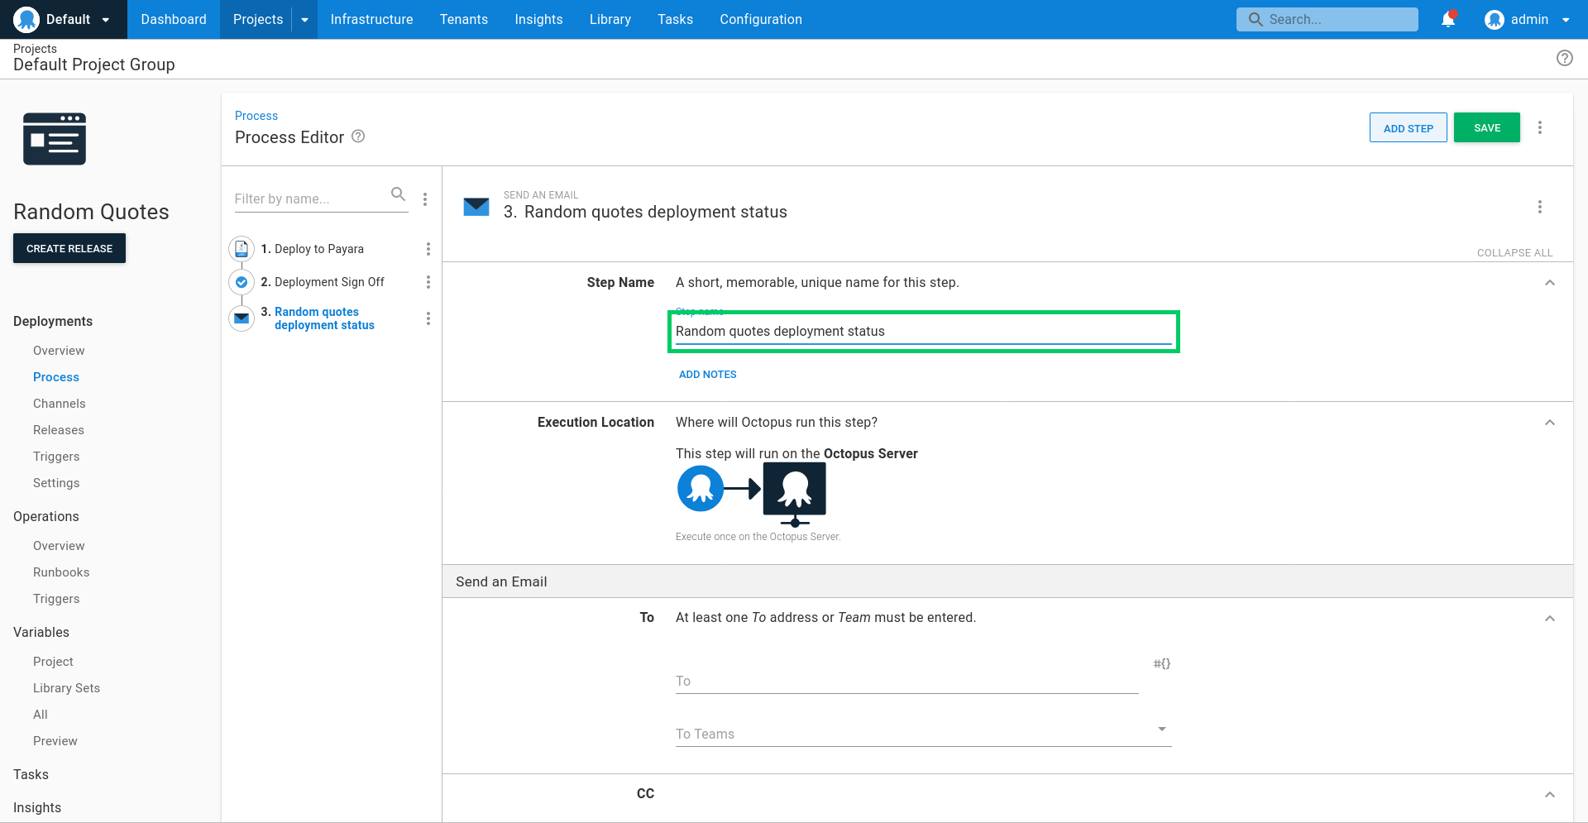
Task: Open Deployments Overview in sidebar
Action: (59, 351)
